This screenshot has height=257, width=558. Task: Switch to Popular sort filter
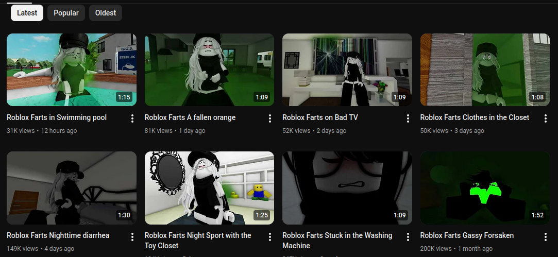pyautogui.click(x=66, y=13)
